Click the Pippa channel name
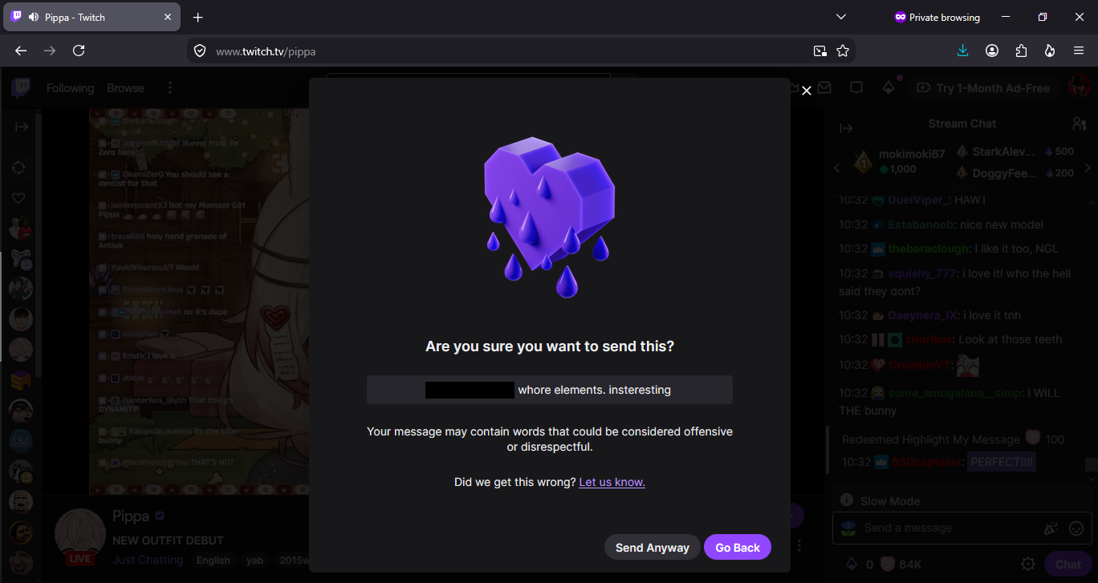This screenshot has height=583, width=1098. [131, 516]
